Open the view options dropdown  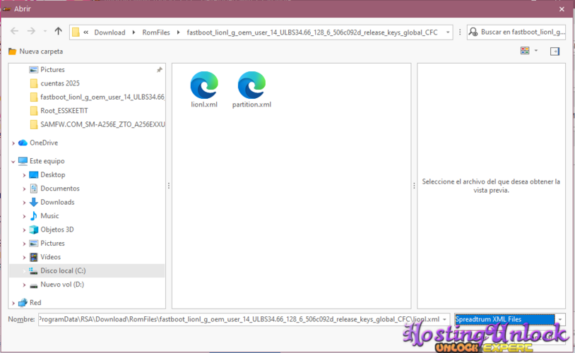click(x=536, y=51)
